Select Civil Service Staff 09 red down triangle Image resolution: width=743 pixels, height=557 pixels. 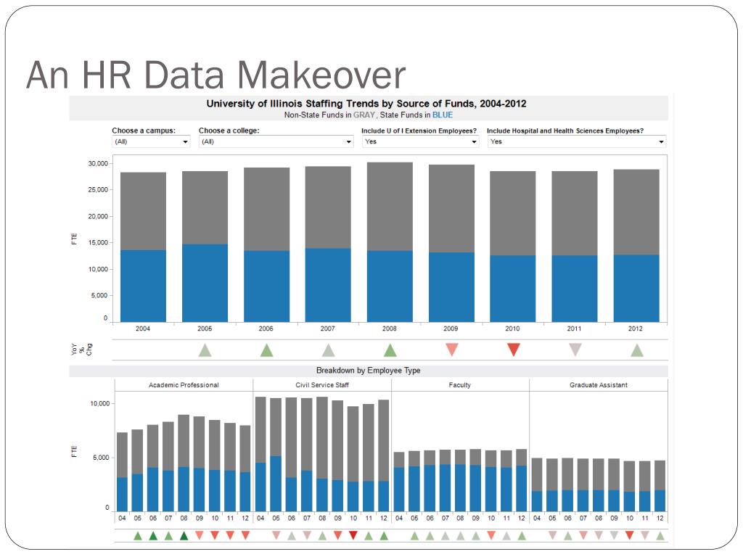(338, 535)
